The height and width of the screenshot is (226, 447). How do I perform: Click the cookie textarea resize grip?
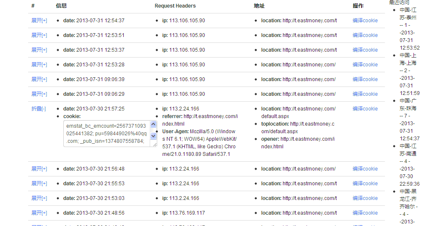[x=155, y=145]
